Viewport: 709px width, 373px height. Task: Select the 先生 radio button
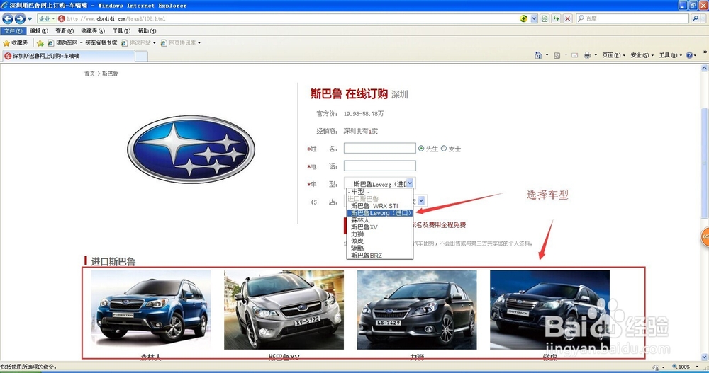coord(421,149)
